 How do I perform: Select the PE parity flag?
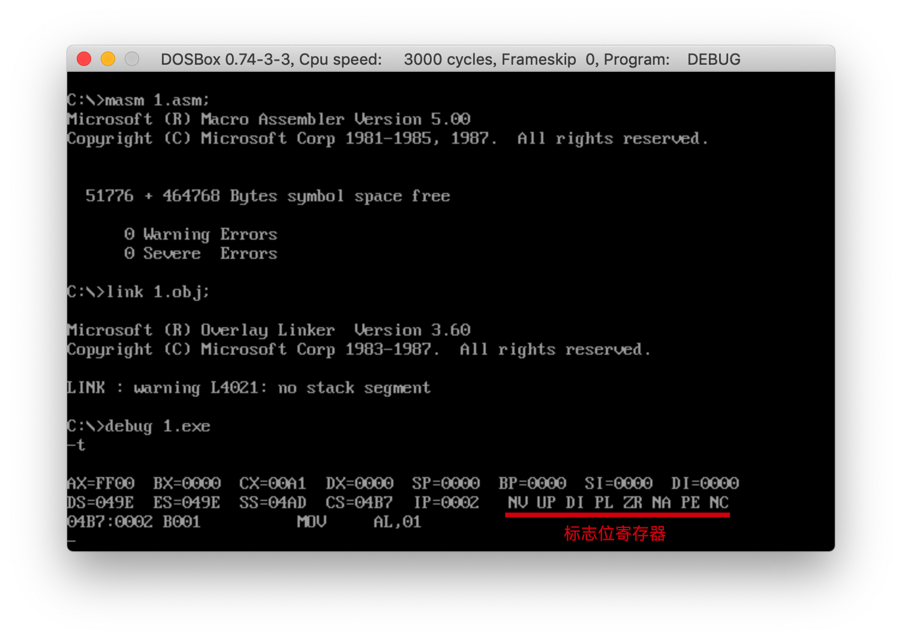[690, 502]
